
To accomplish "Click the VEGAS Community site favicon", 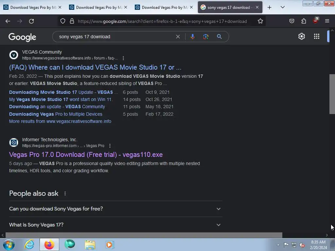I will click(x=14, y=55).
